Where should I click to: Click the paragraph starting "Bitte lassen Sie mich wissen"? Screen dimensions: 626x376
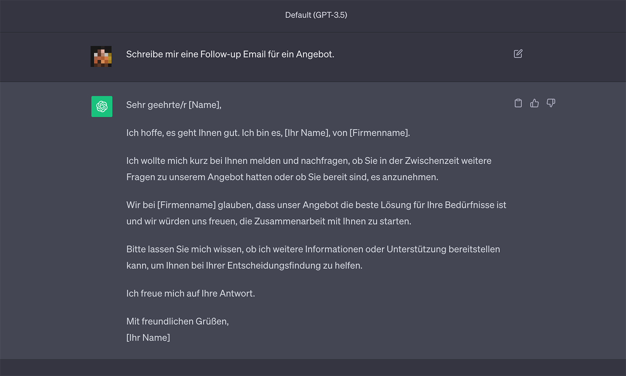313,257
